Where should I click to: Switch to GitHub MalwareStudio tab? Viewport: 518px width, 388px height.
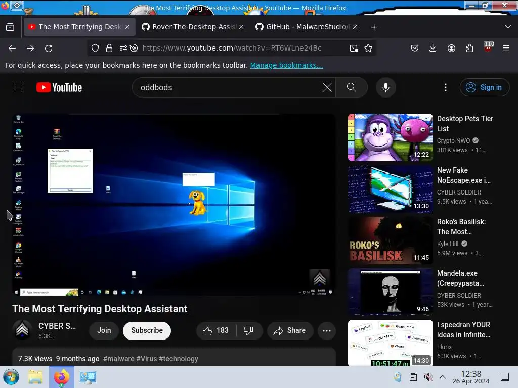tap(306, 27)
